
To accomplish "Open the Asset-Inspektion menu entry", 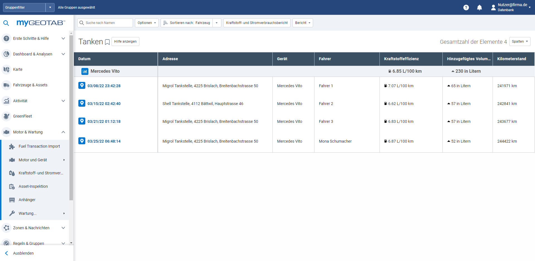I will point(33,186).
